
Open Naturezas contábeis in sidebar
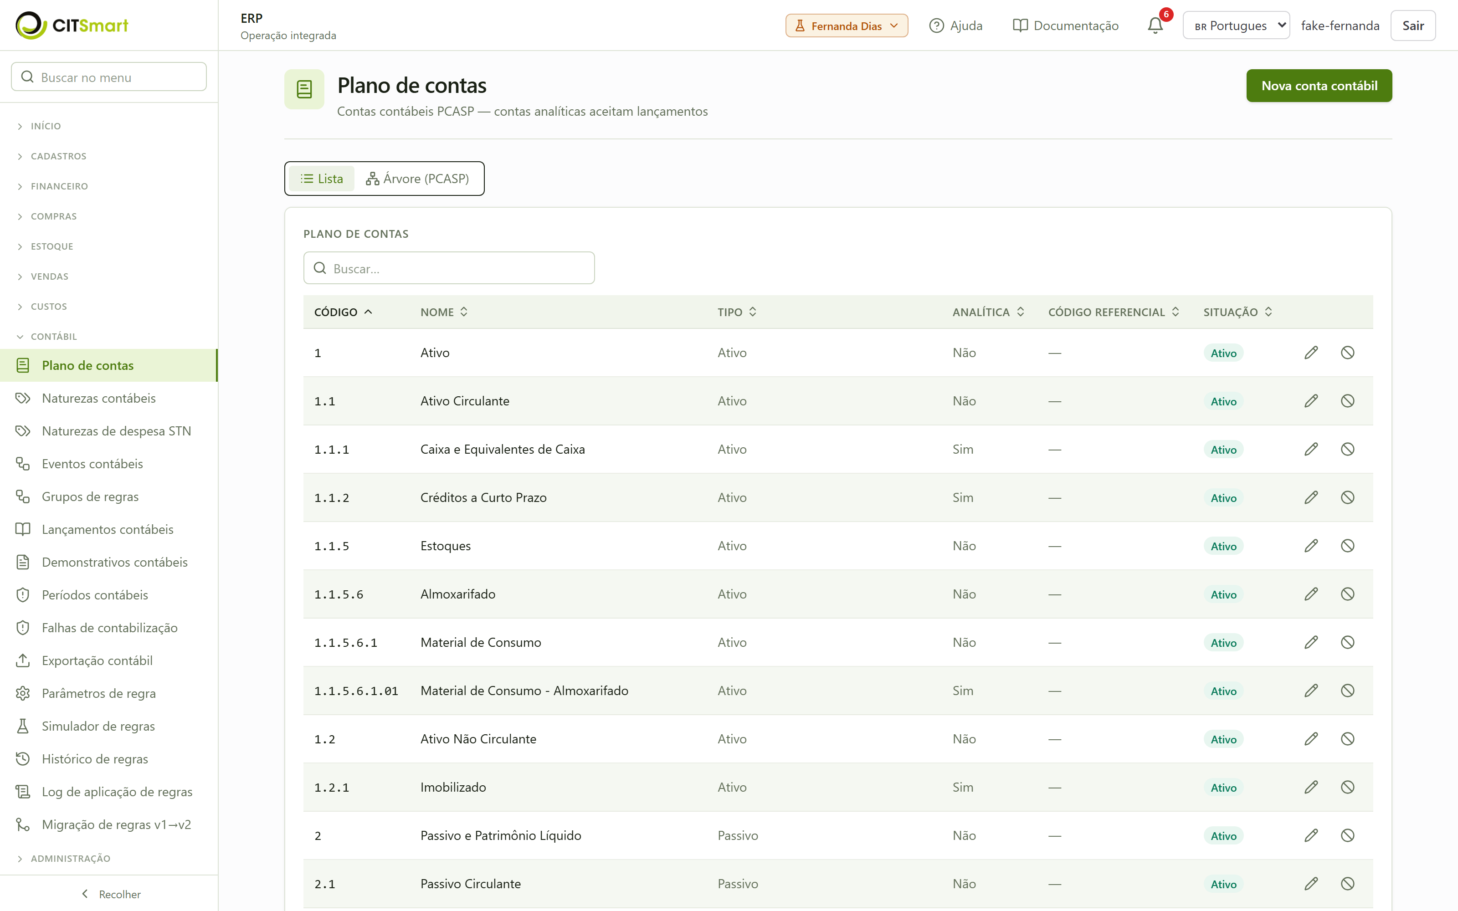click(109, 398)
